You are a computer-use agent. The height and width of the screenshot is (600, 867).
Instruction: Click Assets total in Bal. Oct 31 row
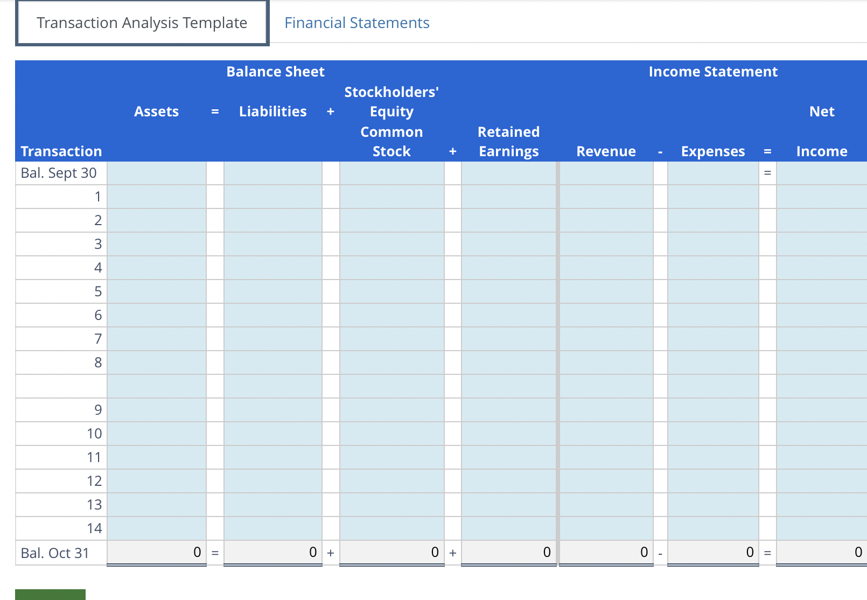click(x=157, y=553)
